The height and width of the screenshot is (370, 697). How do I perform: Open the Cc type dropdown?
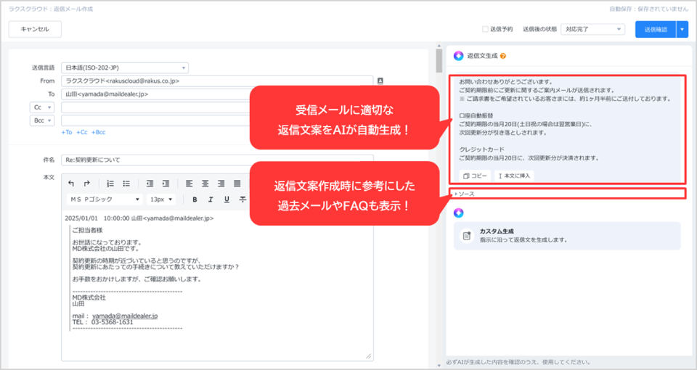pyautogui.click(x=42, y=107)
